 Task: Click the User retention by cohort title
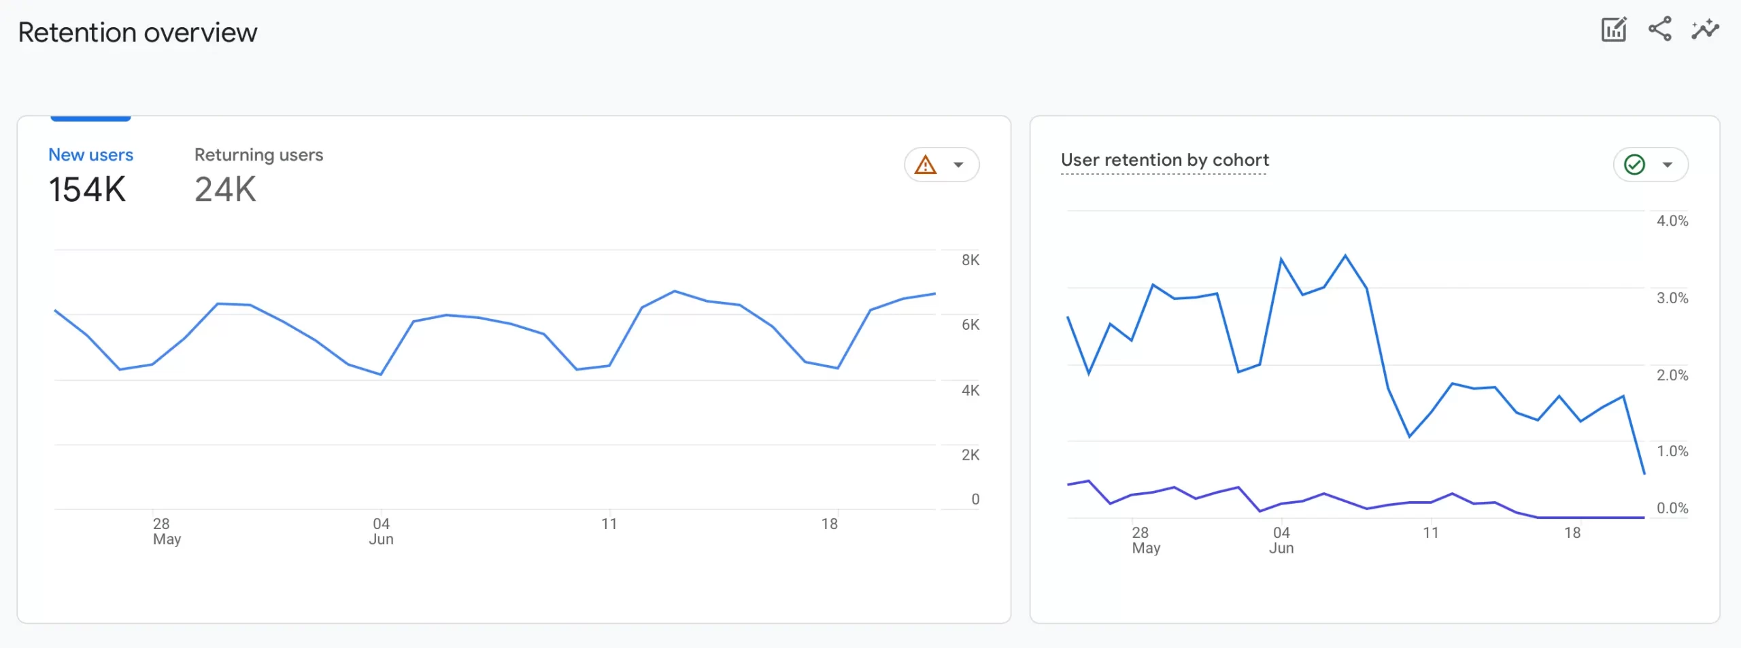[x=1164, y=160]
